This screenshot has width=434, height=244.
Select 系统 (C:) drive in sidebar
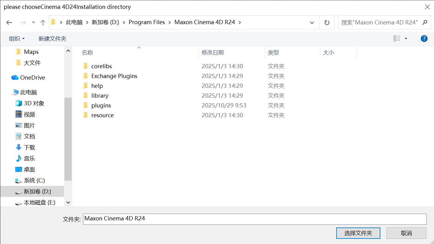tap(34, 181)
